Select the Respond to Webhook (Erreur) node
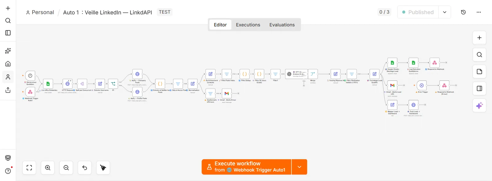The image size is (492, 181). coord(444,85)
